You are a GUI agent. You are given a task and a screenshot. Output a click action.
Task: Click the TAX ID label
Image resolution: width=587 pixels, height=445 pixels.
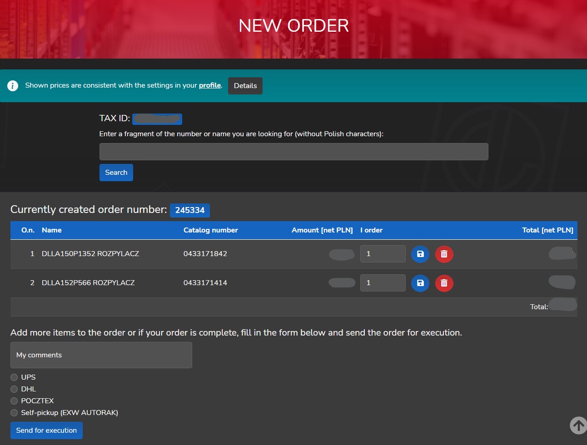(114, 119)
